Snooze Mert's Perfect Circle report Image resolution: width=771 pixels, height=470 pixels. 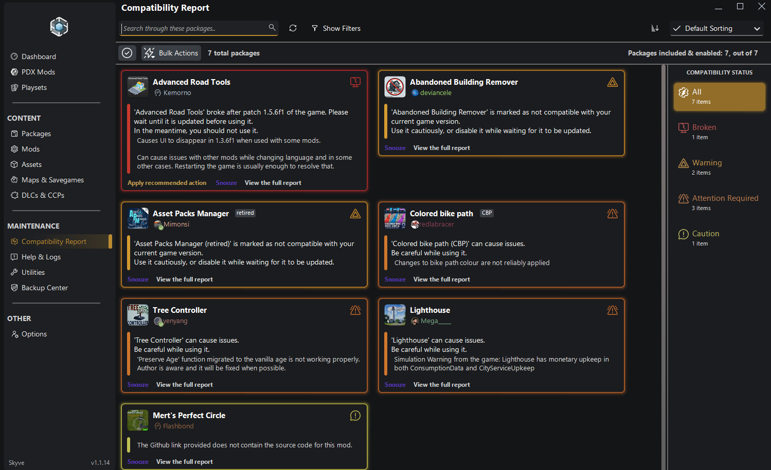(x=138, y=462)
